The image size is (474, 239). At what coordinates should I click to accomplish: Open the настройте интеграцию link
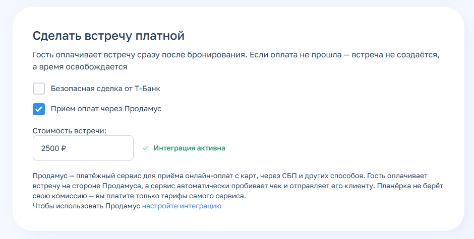(x=182, y=206)
